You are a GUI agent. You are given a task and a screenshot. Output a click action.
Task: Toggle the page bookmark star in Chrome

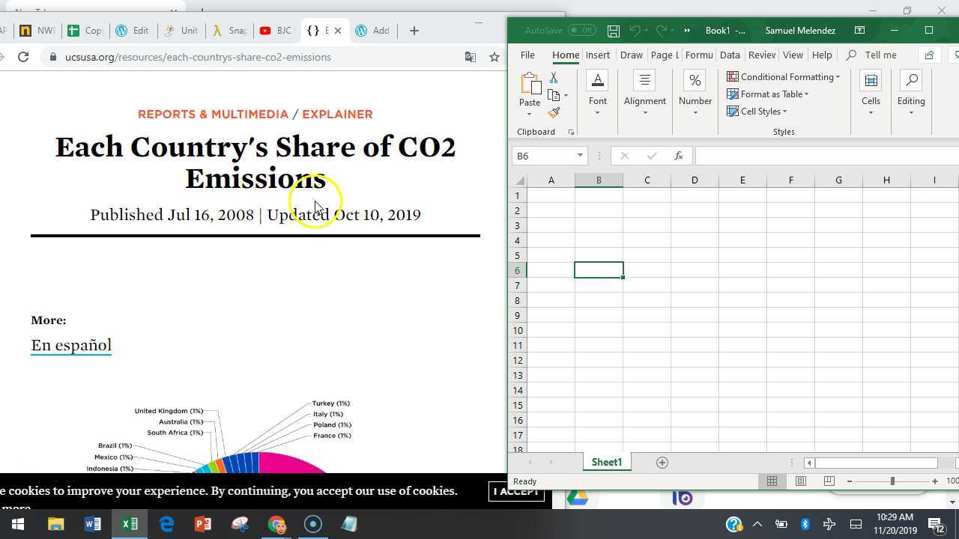point(494,56)
